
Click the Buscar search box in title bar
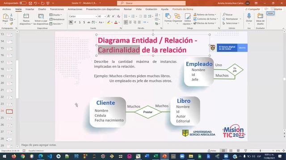pyautogui.click(x=151, y=3)
